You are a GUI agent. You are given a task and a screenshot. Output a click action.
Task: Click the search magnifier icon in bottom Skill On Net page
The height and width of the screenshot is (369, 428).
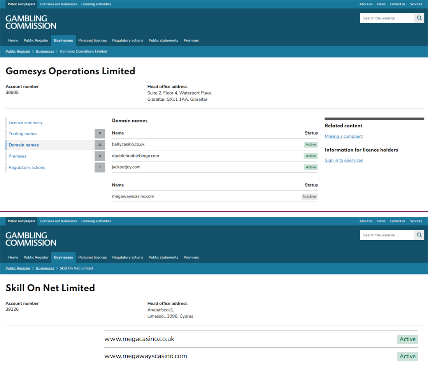pyautogui.click(x=419, y=235)
